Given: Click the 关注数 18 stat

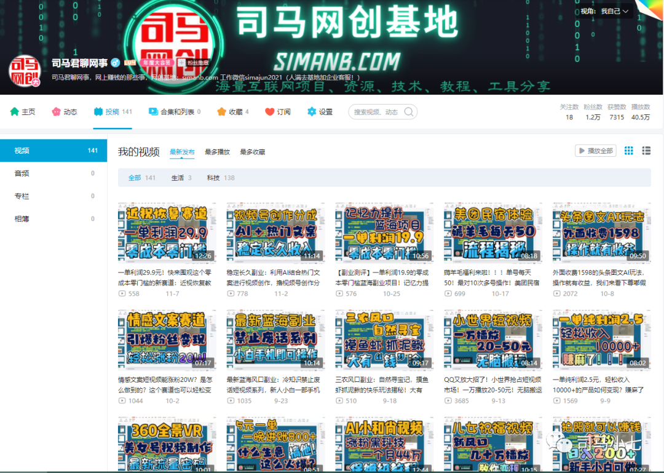Looking at the screenshot, I should [569, 113].
